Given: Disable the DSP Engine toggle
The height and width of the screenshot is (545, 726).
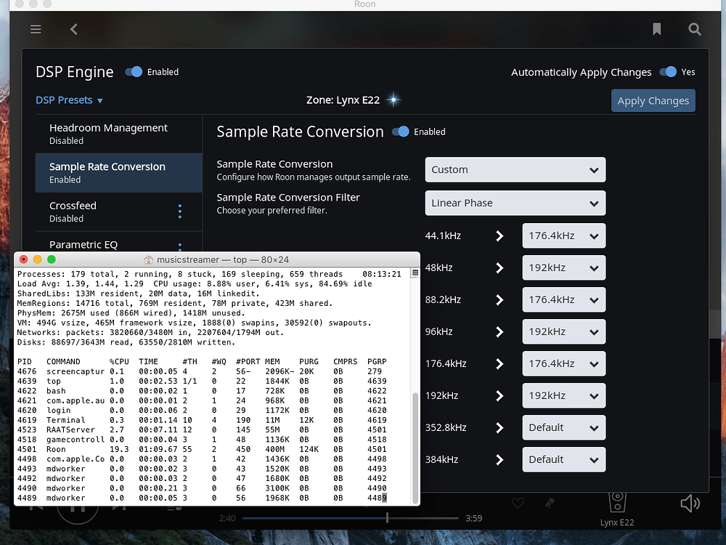Looking at the screenshot, I should click(x=132, y=71).
